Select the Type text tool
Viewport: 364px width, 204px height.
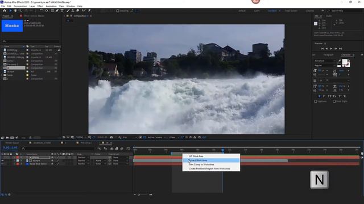click(x=62, y=11)
